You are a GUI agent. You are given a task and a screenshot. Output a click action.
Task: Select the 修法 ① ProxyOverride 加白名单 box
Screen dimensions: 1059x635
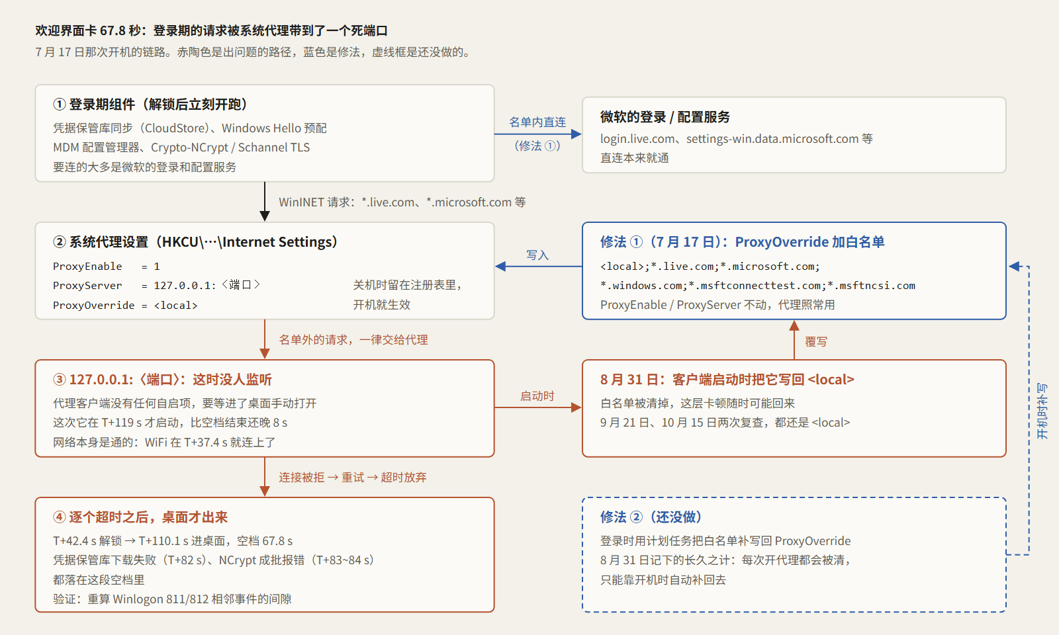(x=794, y=271)
